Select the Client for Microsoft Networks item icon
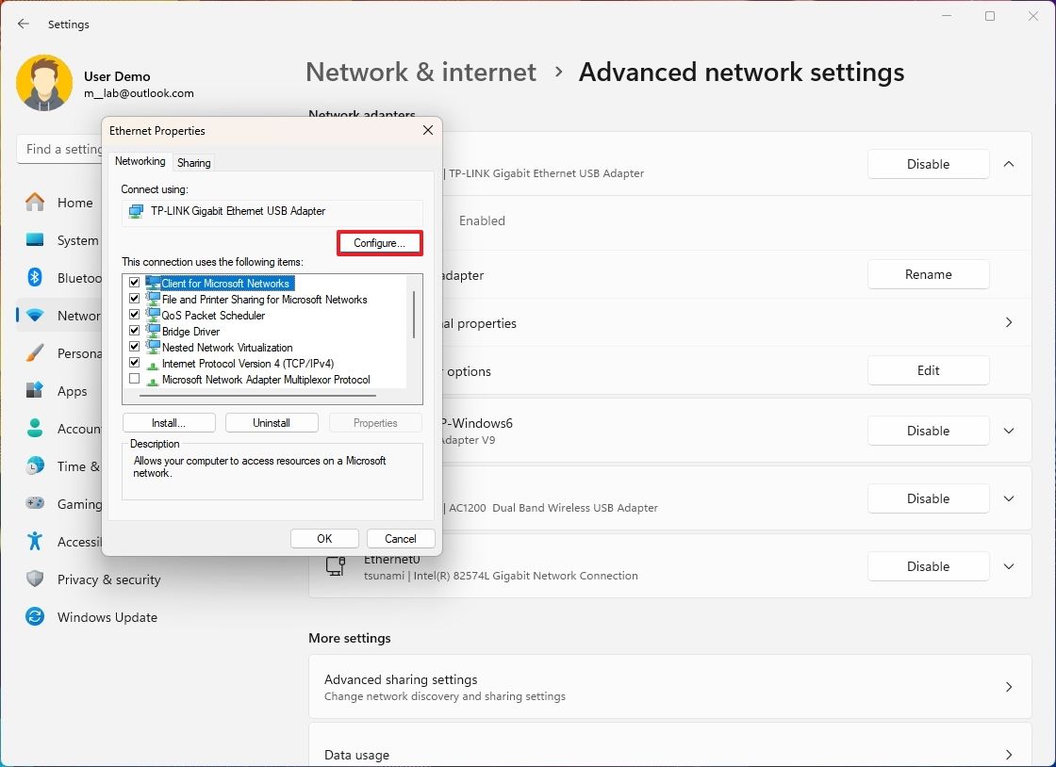The height and width of the screenshot is (767, 1056). (x=153, y=283)
